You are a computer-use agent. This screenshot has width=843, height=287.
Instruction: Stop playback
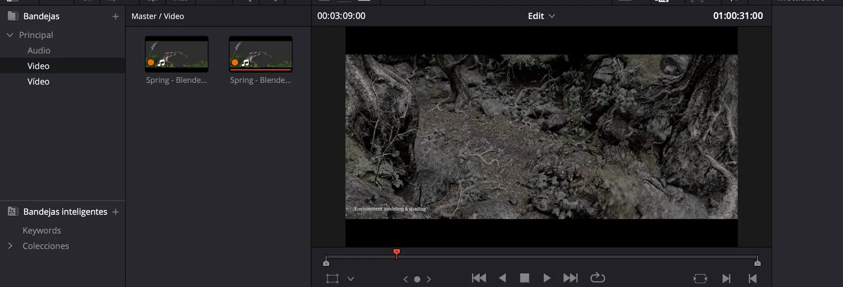tap(524, 278)
